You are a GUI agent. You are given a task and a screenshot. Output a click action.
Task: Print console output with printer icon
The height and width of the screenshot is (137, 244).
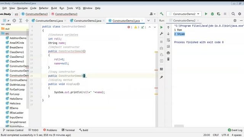click(x=168, y=53)
